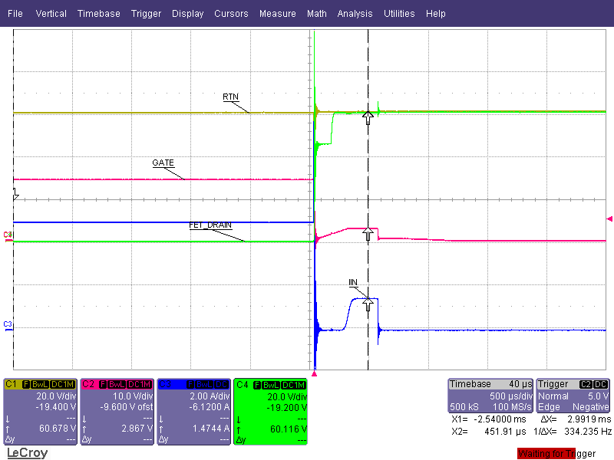Open the Measure menu
Screen dimensions: 614x460
click(x=277, y=13)
